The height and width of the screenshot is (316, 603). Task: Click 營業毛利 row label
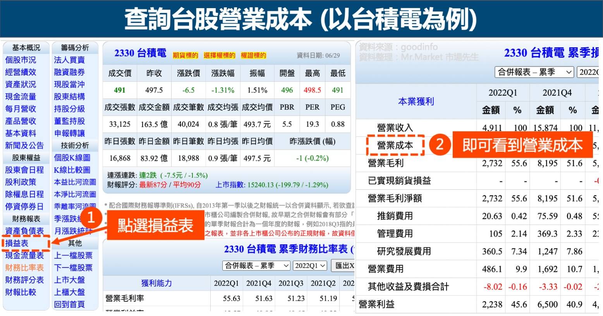pos(386,163)
